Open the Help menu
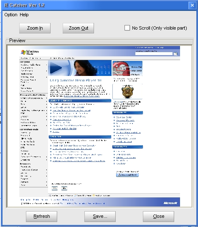Viewport: 198px width, 227px height. click(x=24, y=15)
